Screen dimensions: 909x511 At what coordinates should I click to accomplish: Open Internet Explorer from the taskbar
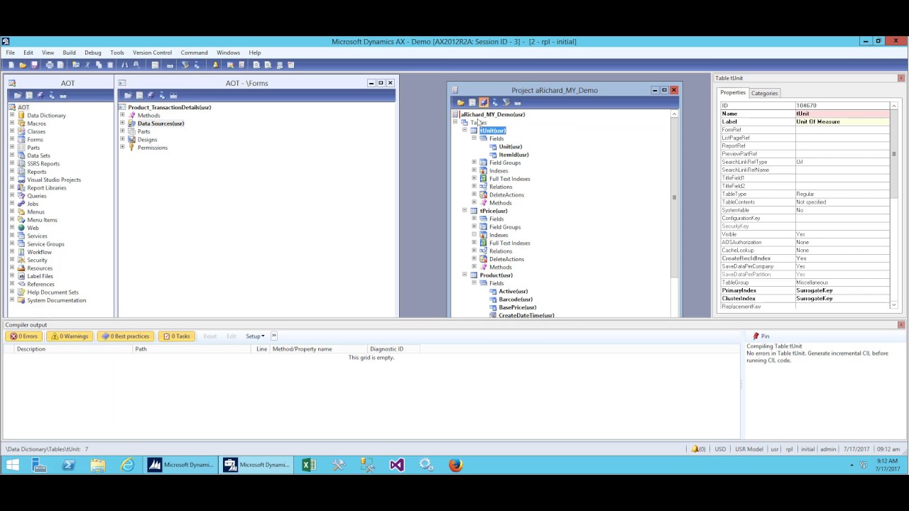[127, 465]
